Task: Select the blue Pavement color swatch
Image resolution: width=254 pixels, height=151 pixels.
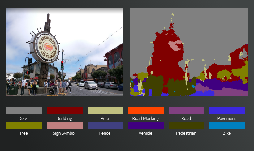Action: click(227, 111)
